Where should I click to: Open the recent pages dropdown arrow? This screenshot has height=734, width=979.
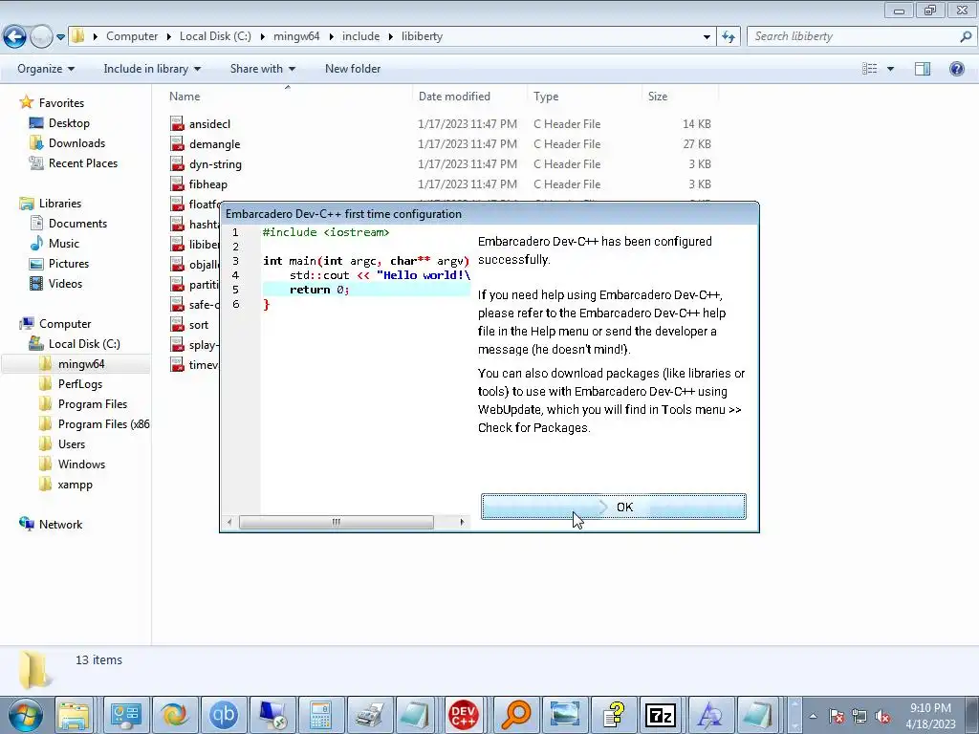tap(60, 37)
